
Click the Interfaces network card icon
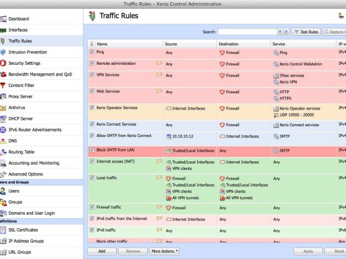3,30
